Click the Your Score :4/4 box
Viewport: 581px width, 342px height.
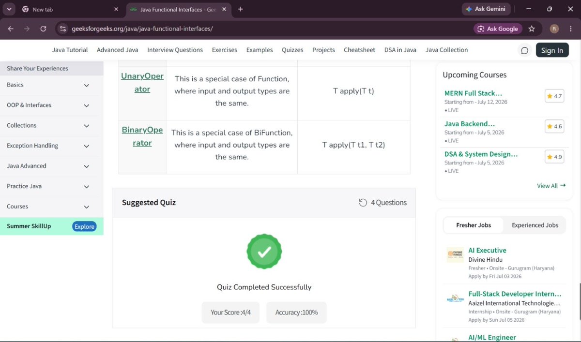coord(230,312)
